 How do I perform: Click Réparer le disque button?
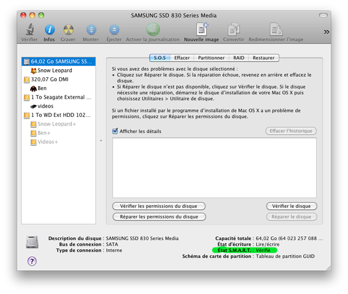[x=291, y=217]
